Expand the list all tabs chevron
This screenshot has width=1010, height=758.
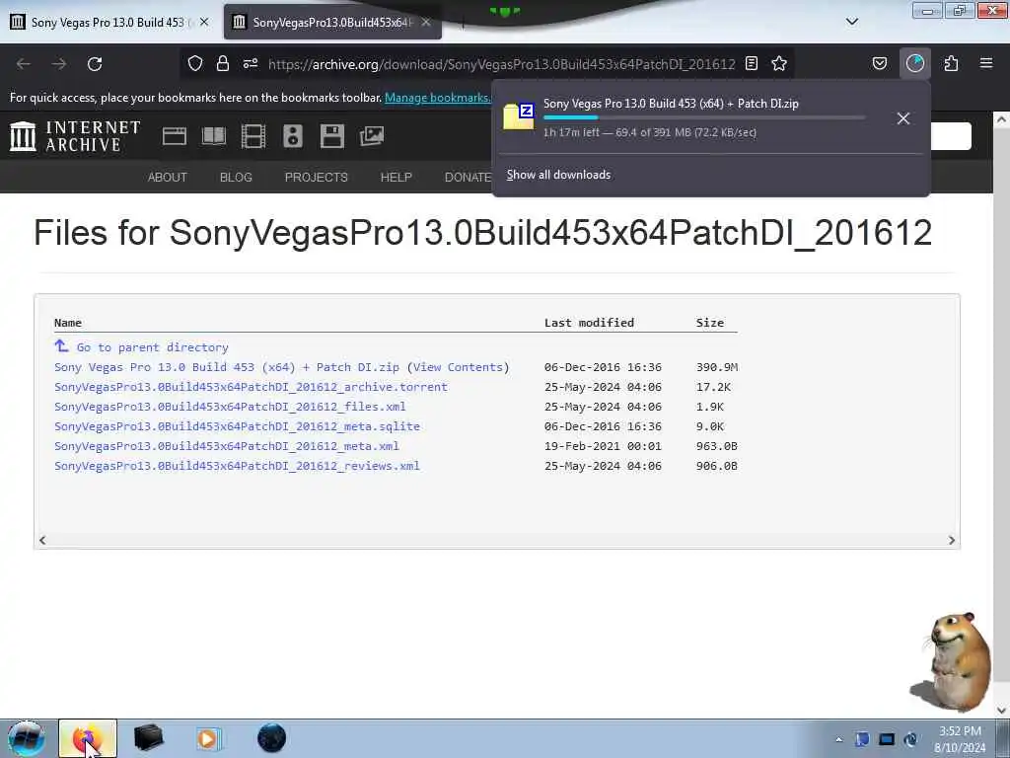tap(851, 22)
